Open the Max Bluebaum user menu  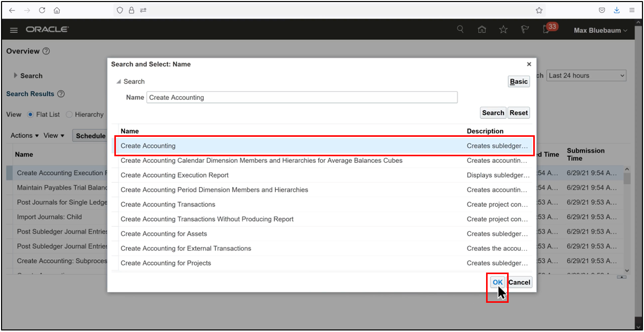(600, 30)
